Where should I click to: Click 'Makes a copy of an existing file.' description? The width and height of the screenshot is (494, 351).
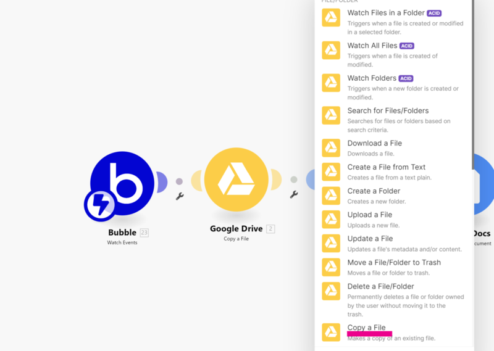(x=391, y=339)
